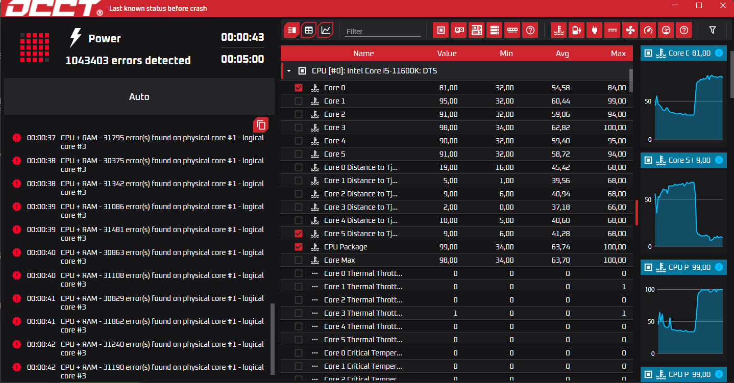Click the '1043403 errors detected' text
Screen dimensions: 734x383
coord(128,60)
